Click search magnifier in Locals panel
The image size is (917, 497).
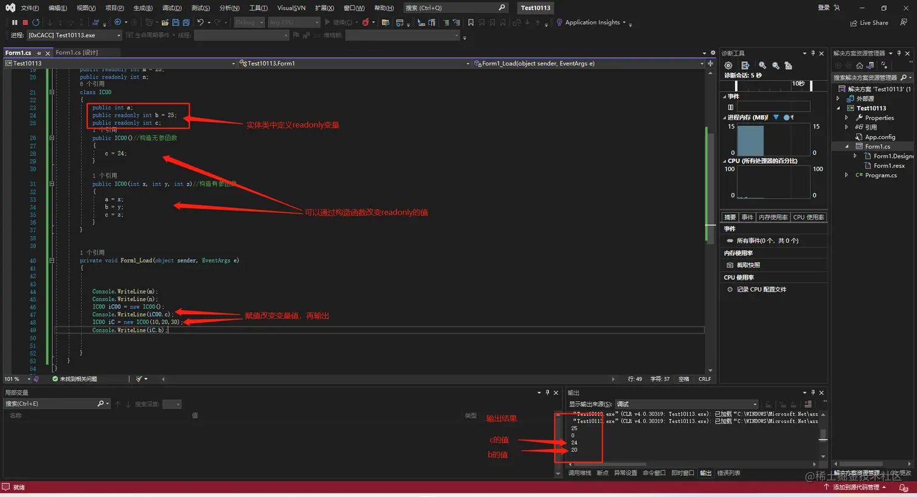101,404
